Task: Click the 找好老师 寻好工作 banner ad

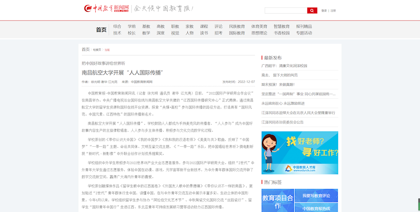Action: click(299, 153)
